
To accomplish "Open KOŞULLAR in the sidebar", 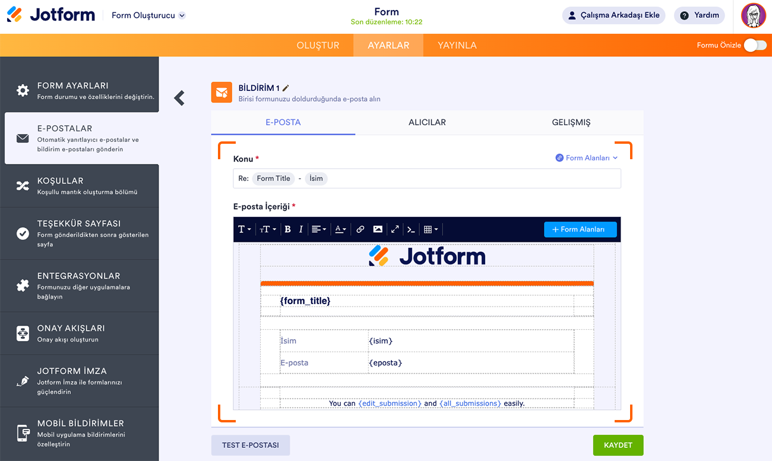I will [80, 185].
